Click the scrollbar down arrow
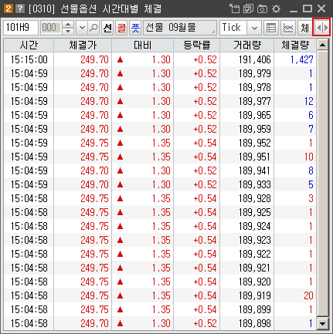333x334 pixels. (x=322, y=323)
